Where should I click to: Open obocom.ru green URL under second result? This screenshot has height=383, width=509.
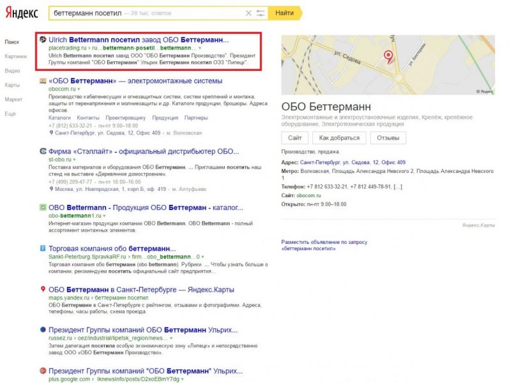[x=62, y=89]
